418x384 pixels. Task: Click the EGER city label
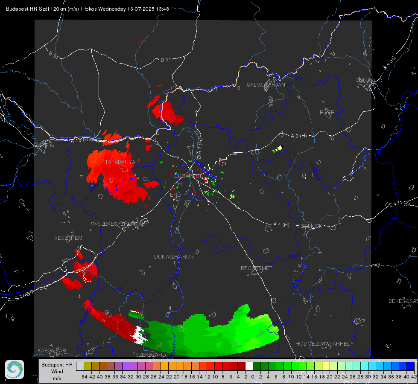tap(327, 113)
